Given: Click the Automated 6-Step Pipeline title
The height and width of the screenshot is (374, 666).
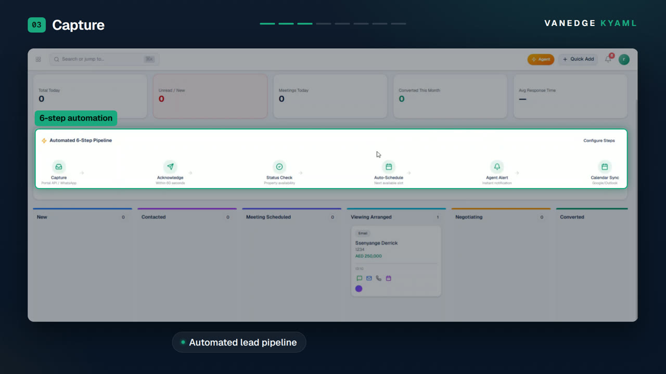Looking at the screenshot, I should [x=81, y=140].
